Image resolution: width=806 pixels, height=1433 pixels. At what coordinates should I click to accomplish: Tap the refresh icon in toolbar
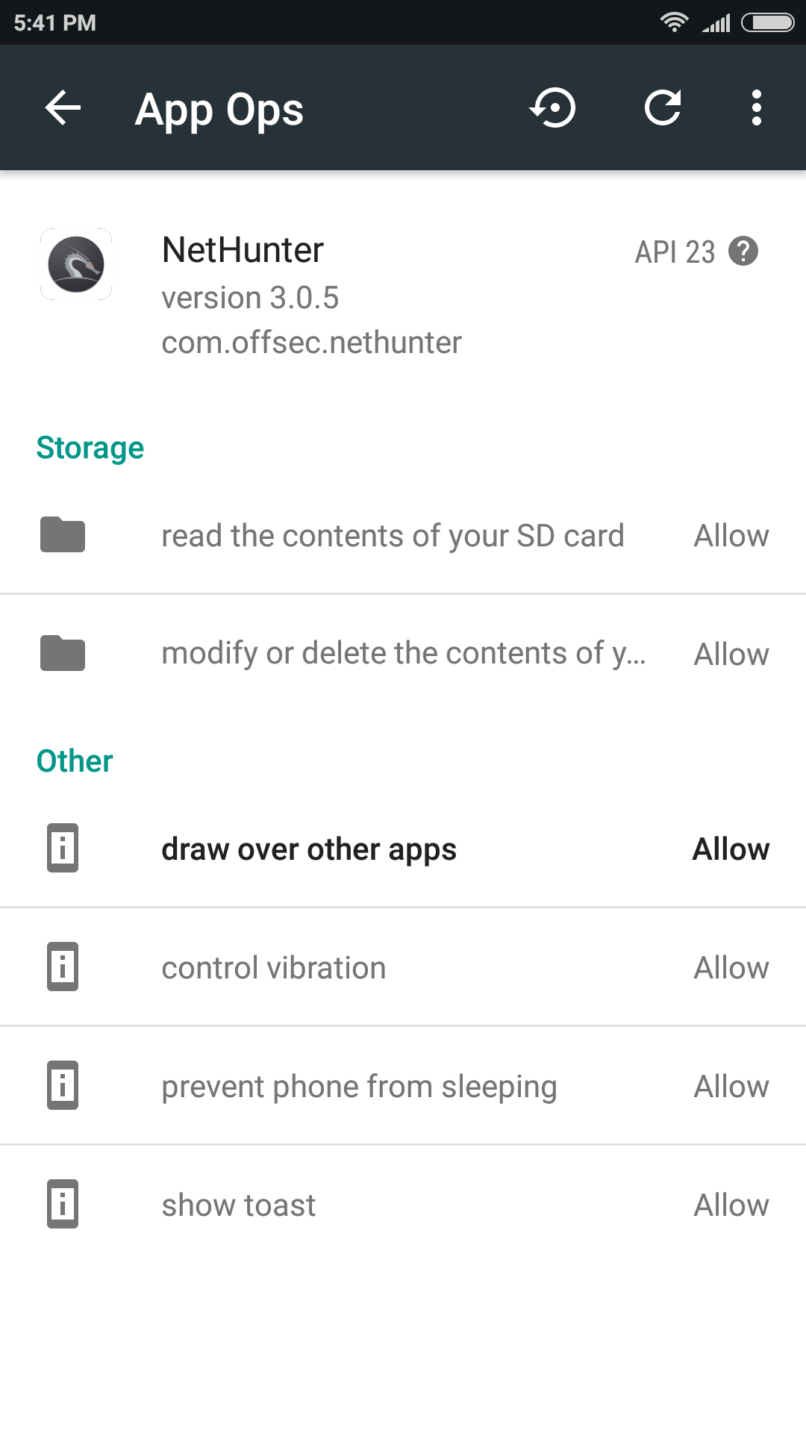[663, 108]
